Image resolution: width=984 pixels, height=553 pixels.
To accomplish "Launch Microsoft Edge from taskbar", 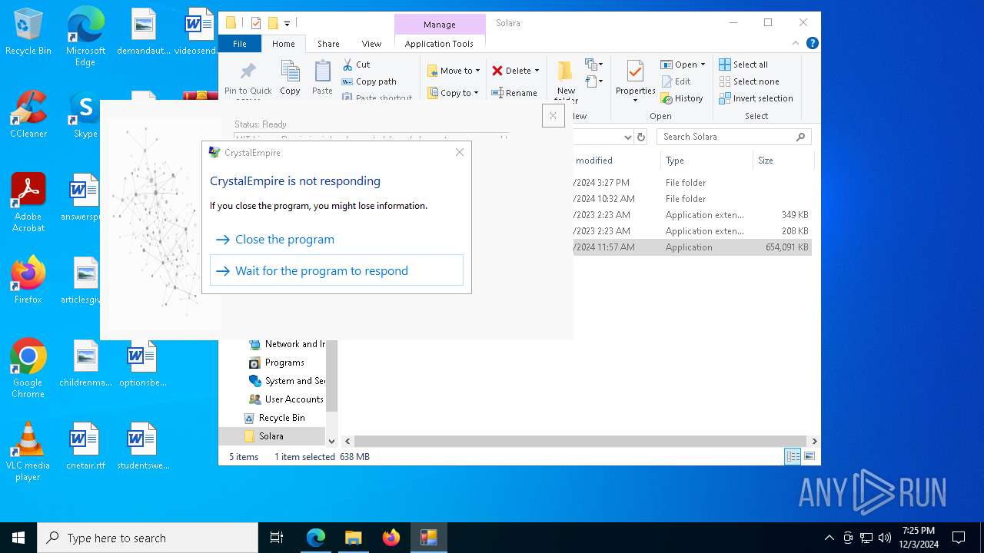I will (x=316, y=538).
